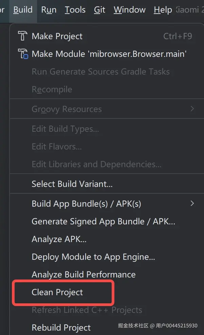Select Deploy Module to App Engine
The image size is (204, 335).
click(x=93, y=257)
